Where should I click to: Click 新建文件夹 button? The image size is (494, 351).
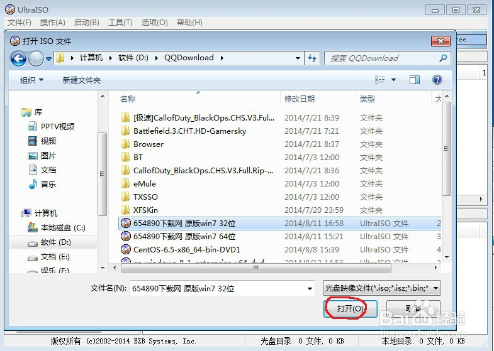point(82,80)
